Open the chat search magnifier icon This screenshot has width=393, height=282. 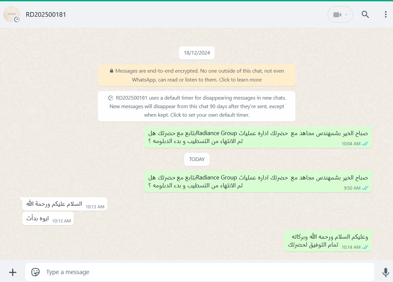tap(365, 14)
